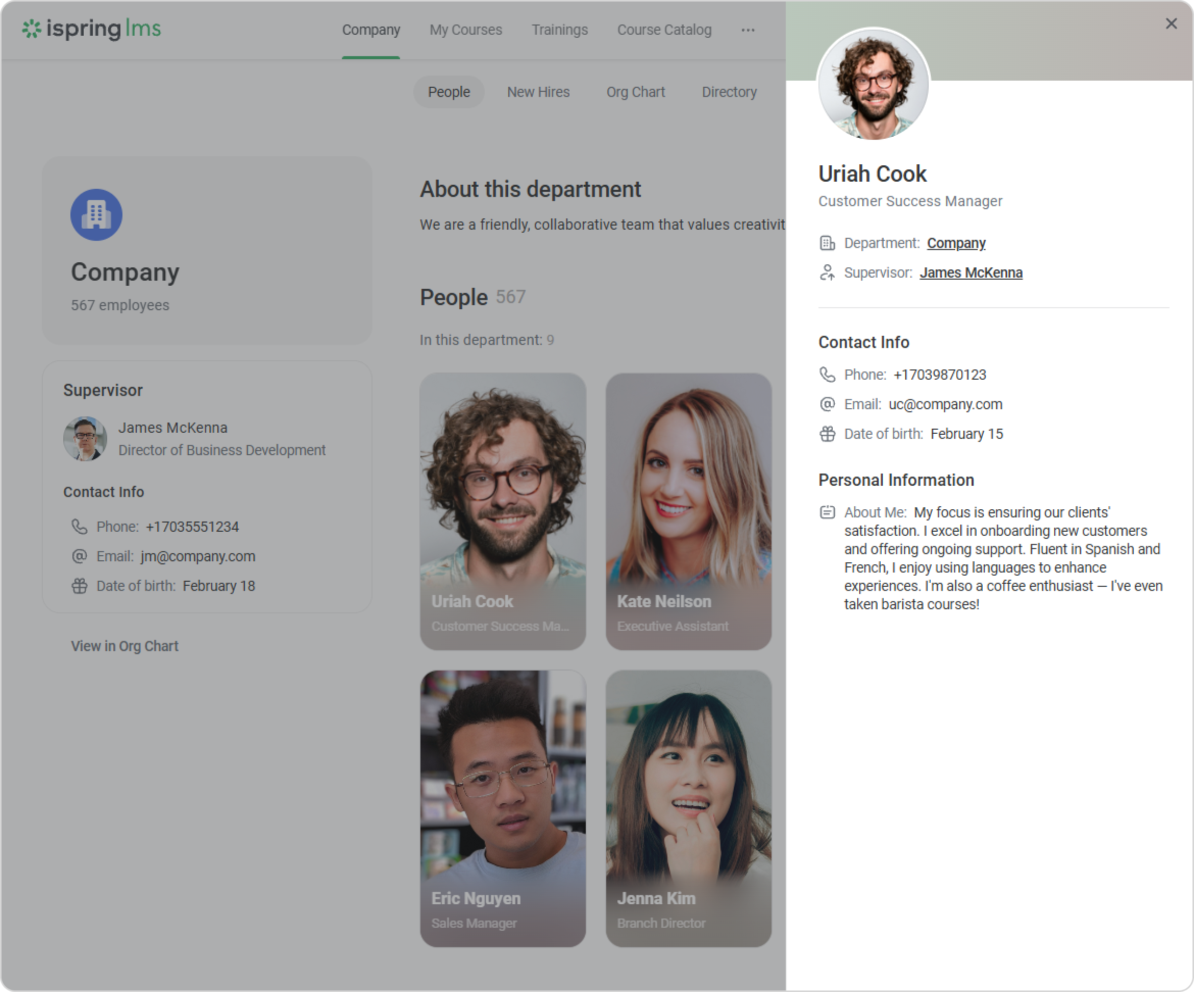Click the phone icon in profile panel
The width and height of the screenshot is (1194, 992).
coord(827,375)
